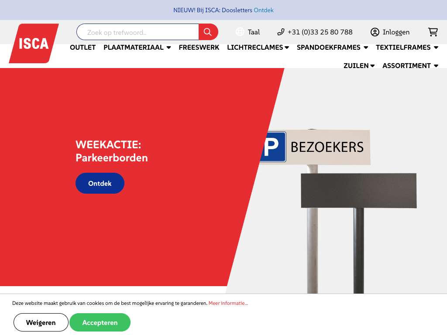Go to the Freeswerk page
Viewport: 447px width, 335px height.
199,47
